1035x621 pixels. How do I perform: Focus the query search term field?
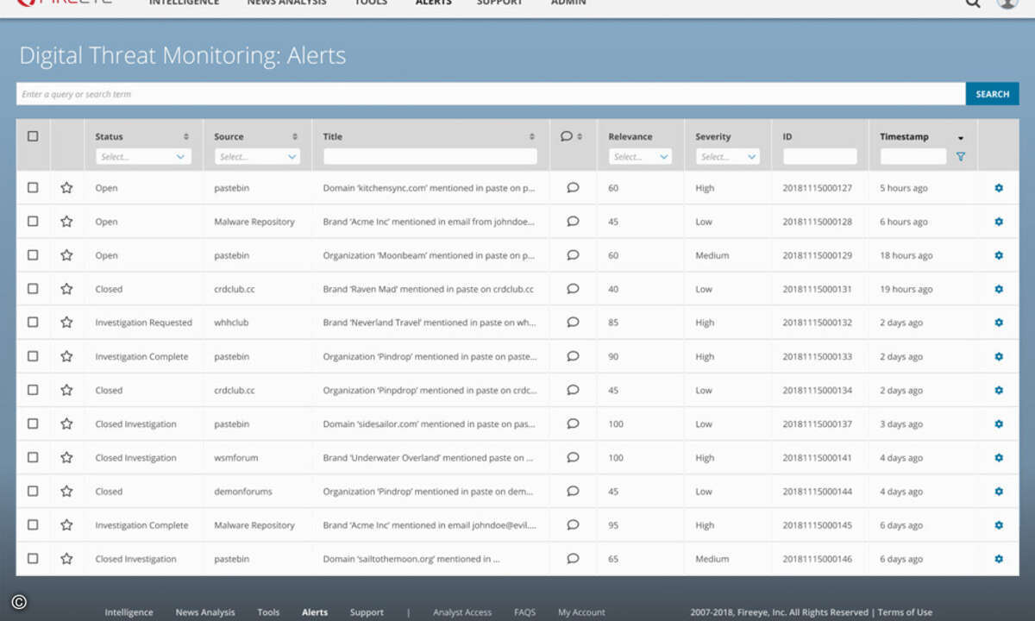pyautogui.click(x=491, y=94)
